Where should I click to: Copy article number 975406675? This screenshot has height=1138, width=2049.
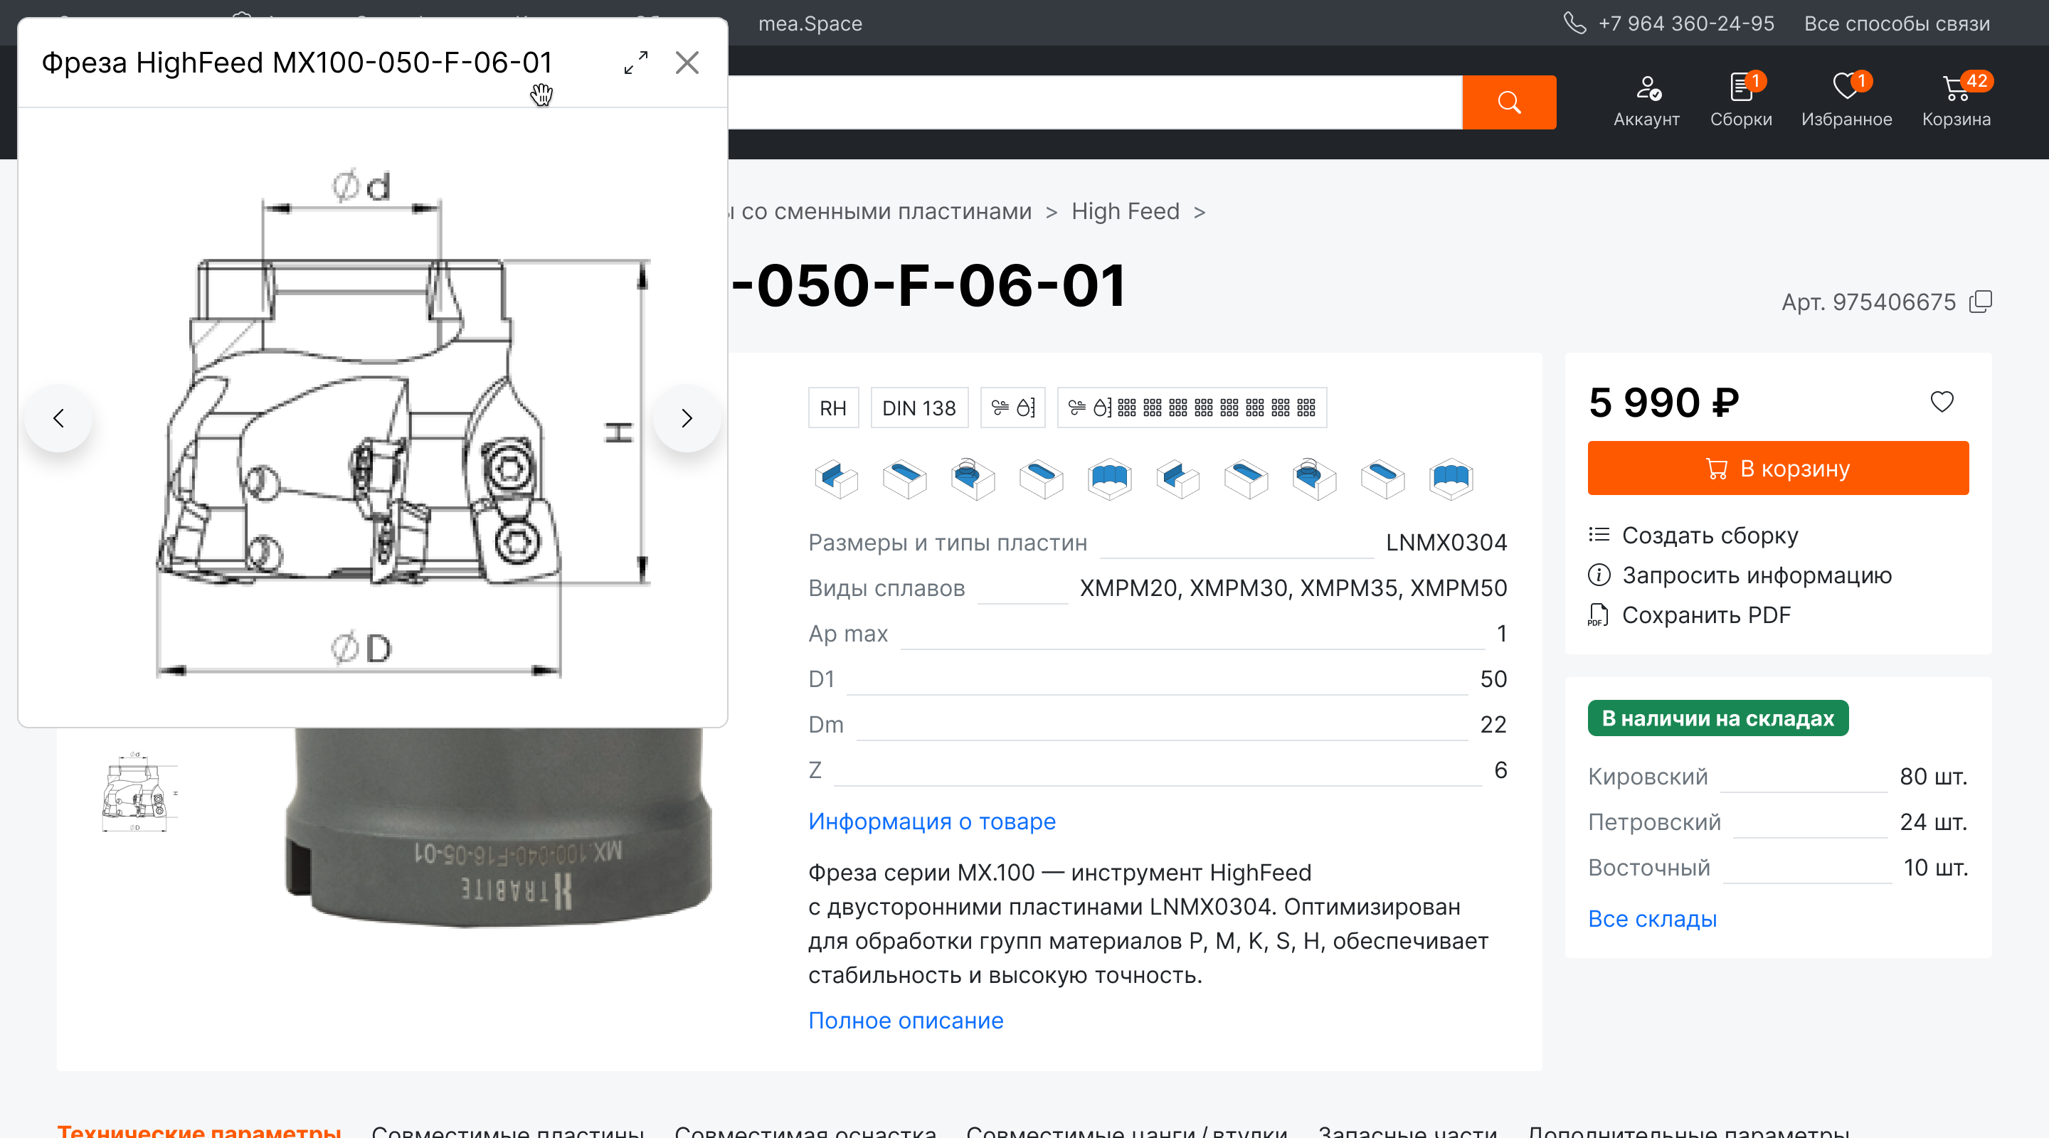tap(1980, 302)
